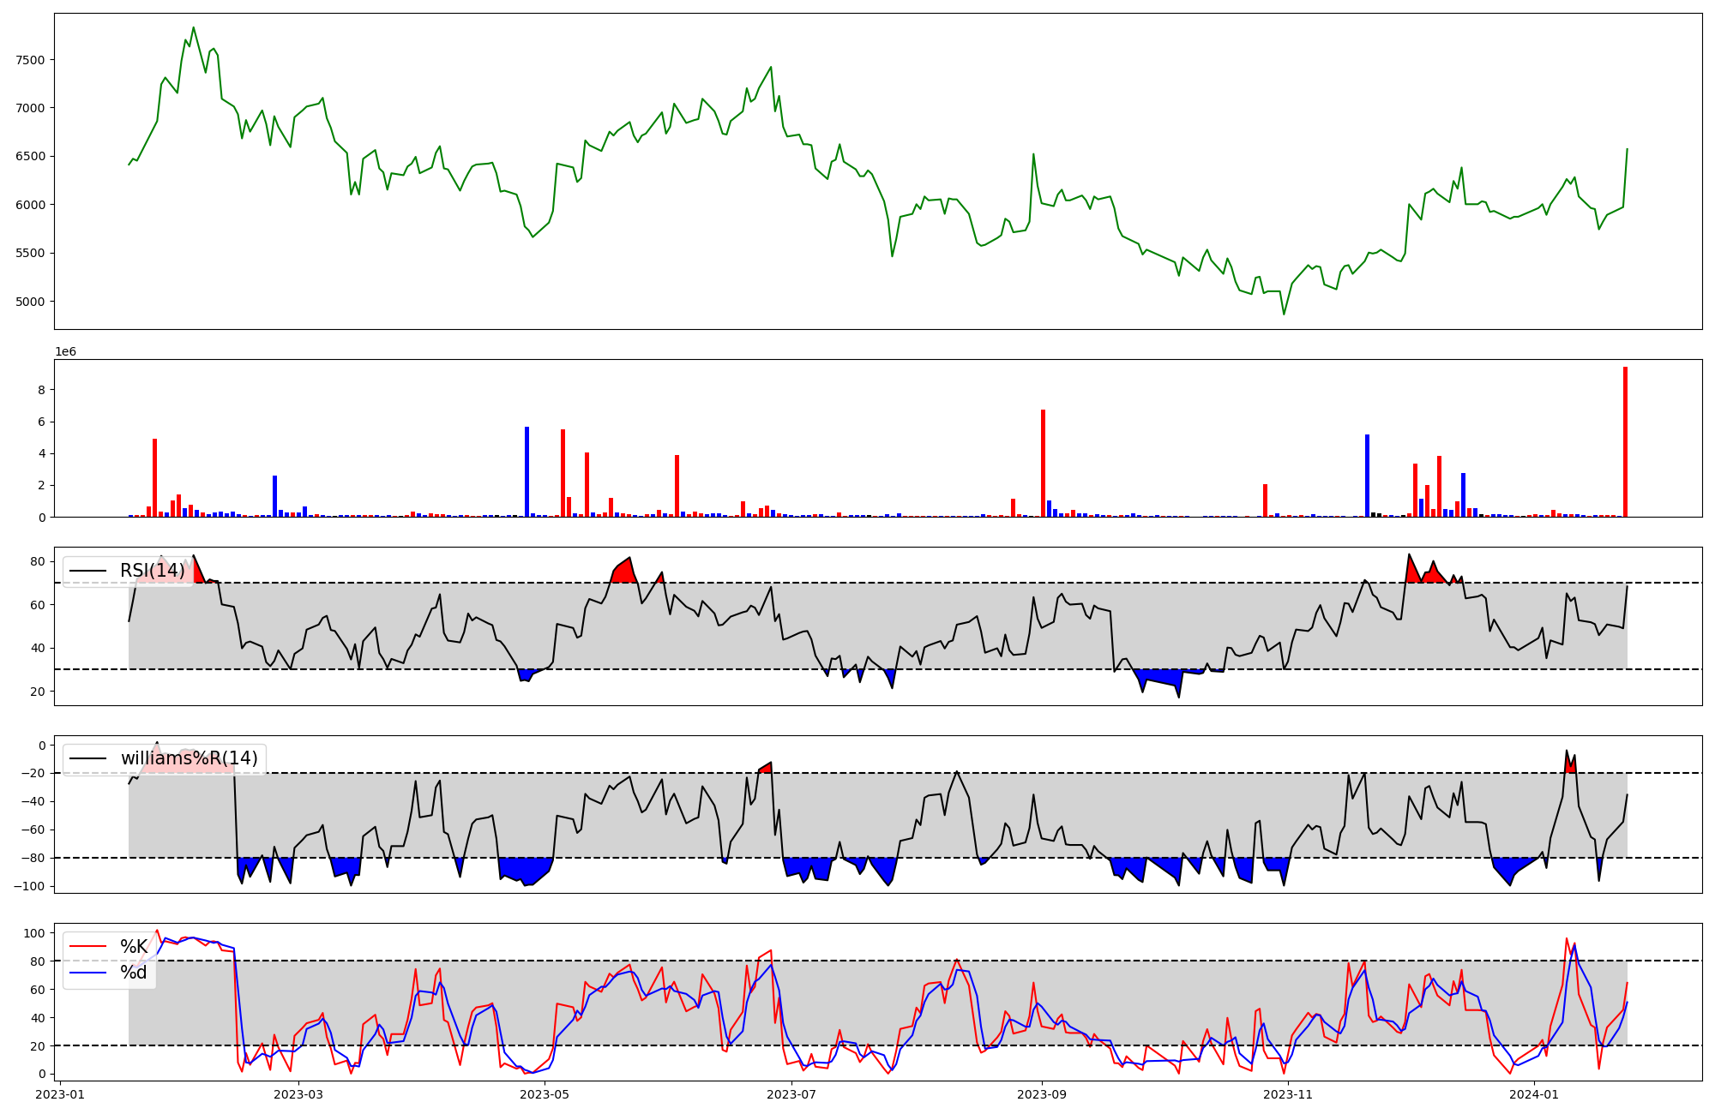
Task: Click the williams%R(14) legend label
Action: click(189, 758)
